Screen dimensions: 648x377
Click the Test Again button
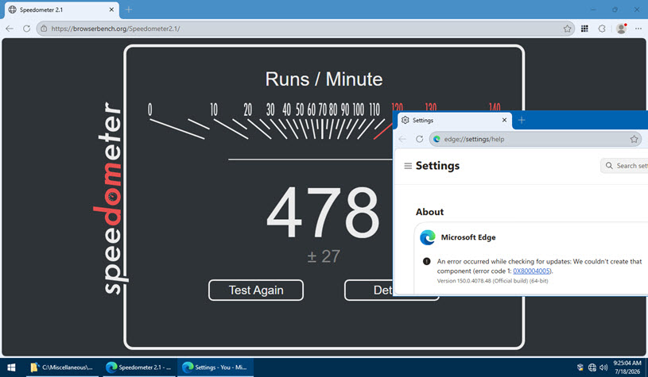(x=256, y=290)
